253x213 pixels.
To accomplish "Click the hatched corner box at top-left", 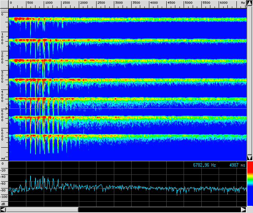I will [4, 10].
